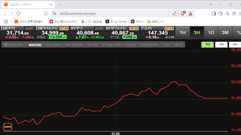Click the green 1H chart range button

pos(207,45)
